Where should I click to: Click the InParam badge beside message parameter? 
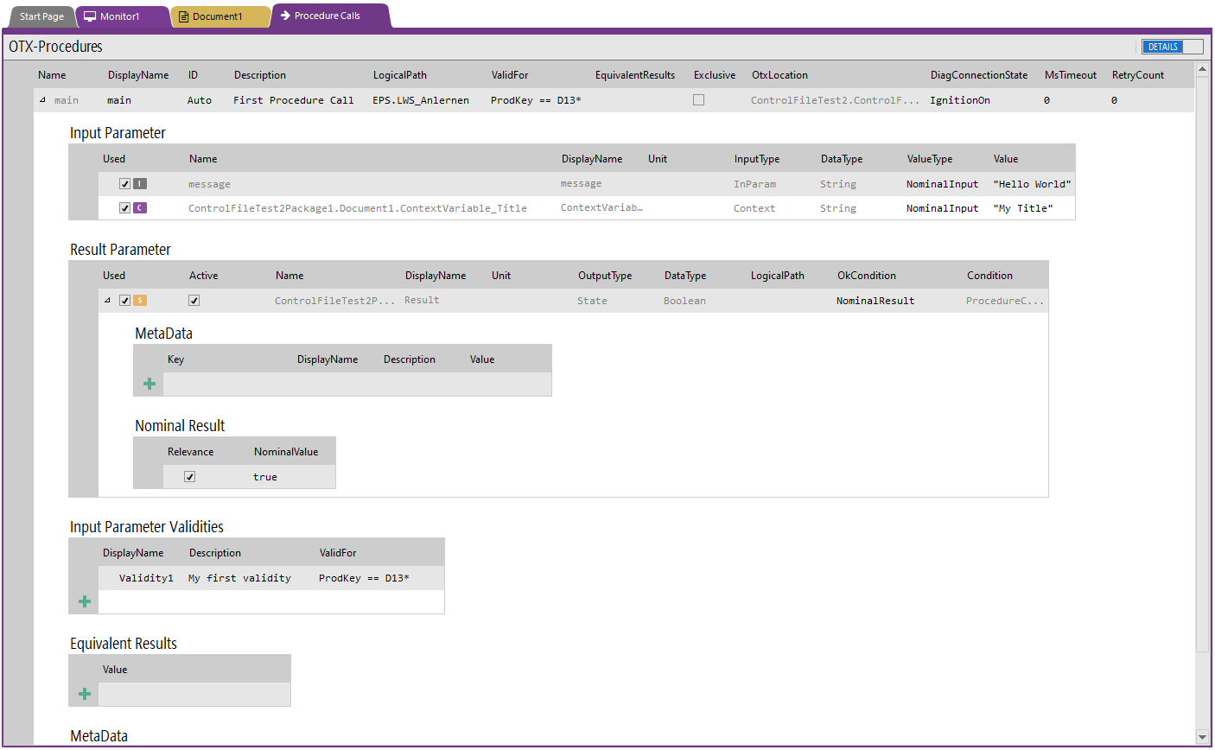click(142, 183)
